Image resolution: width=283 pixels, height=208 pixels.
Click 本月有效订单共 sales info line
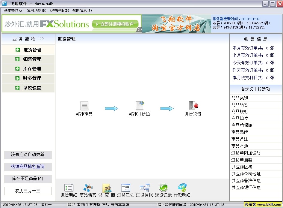[x=253, y=48]
